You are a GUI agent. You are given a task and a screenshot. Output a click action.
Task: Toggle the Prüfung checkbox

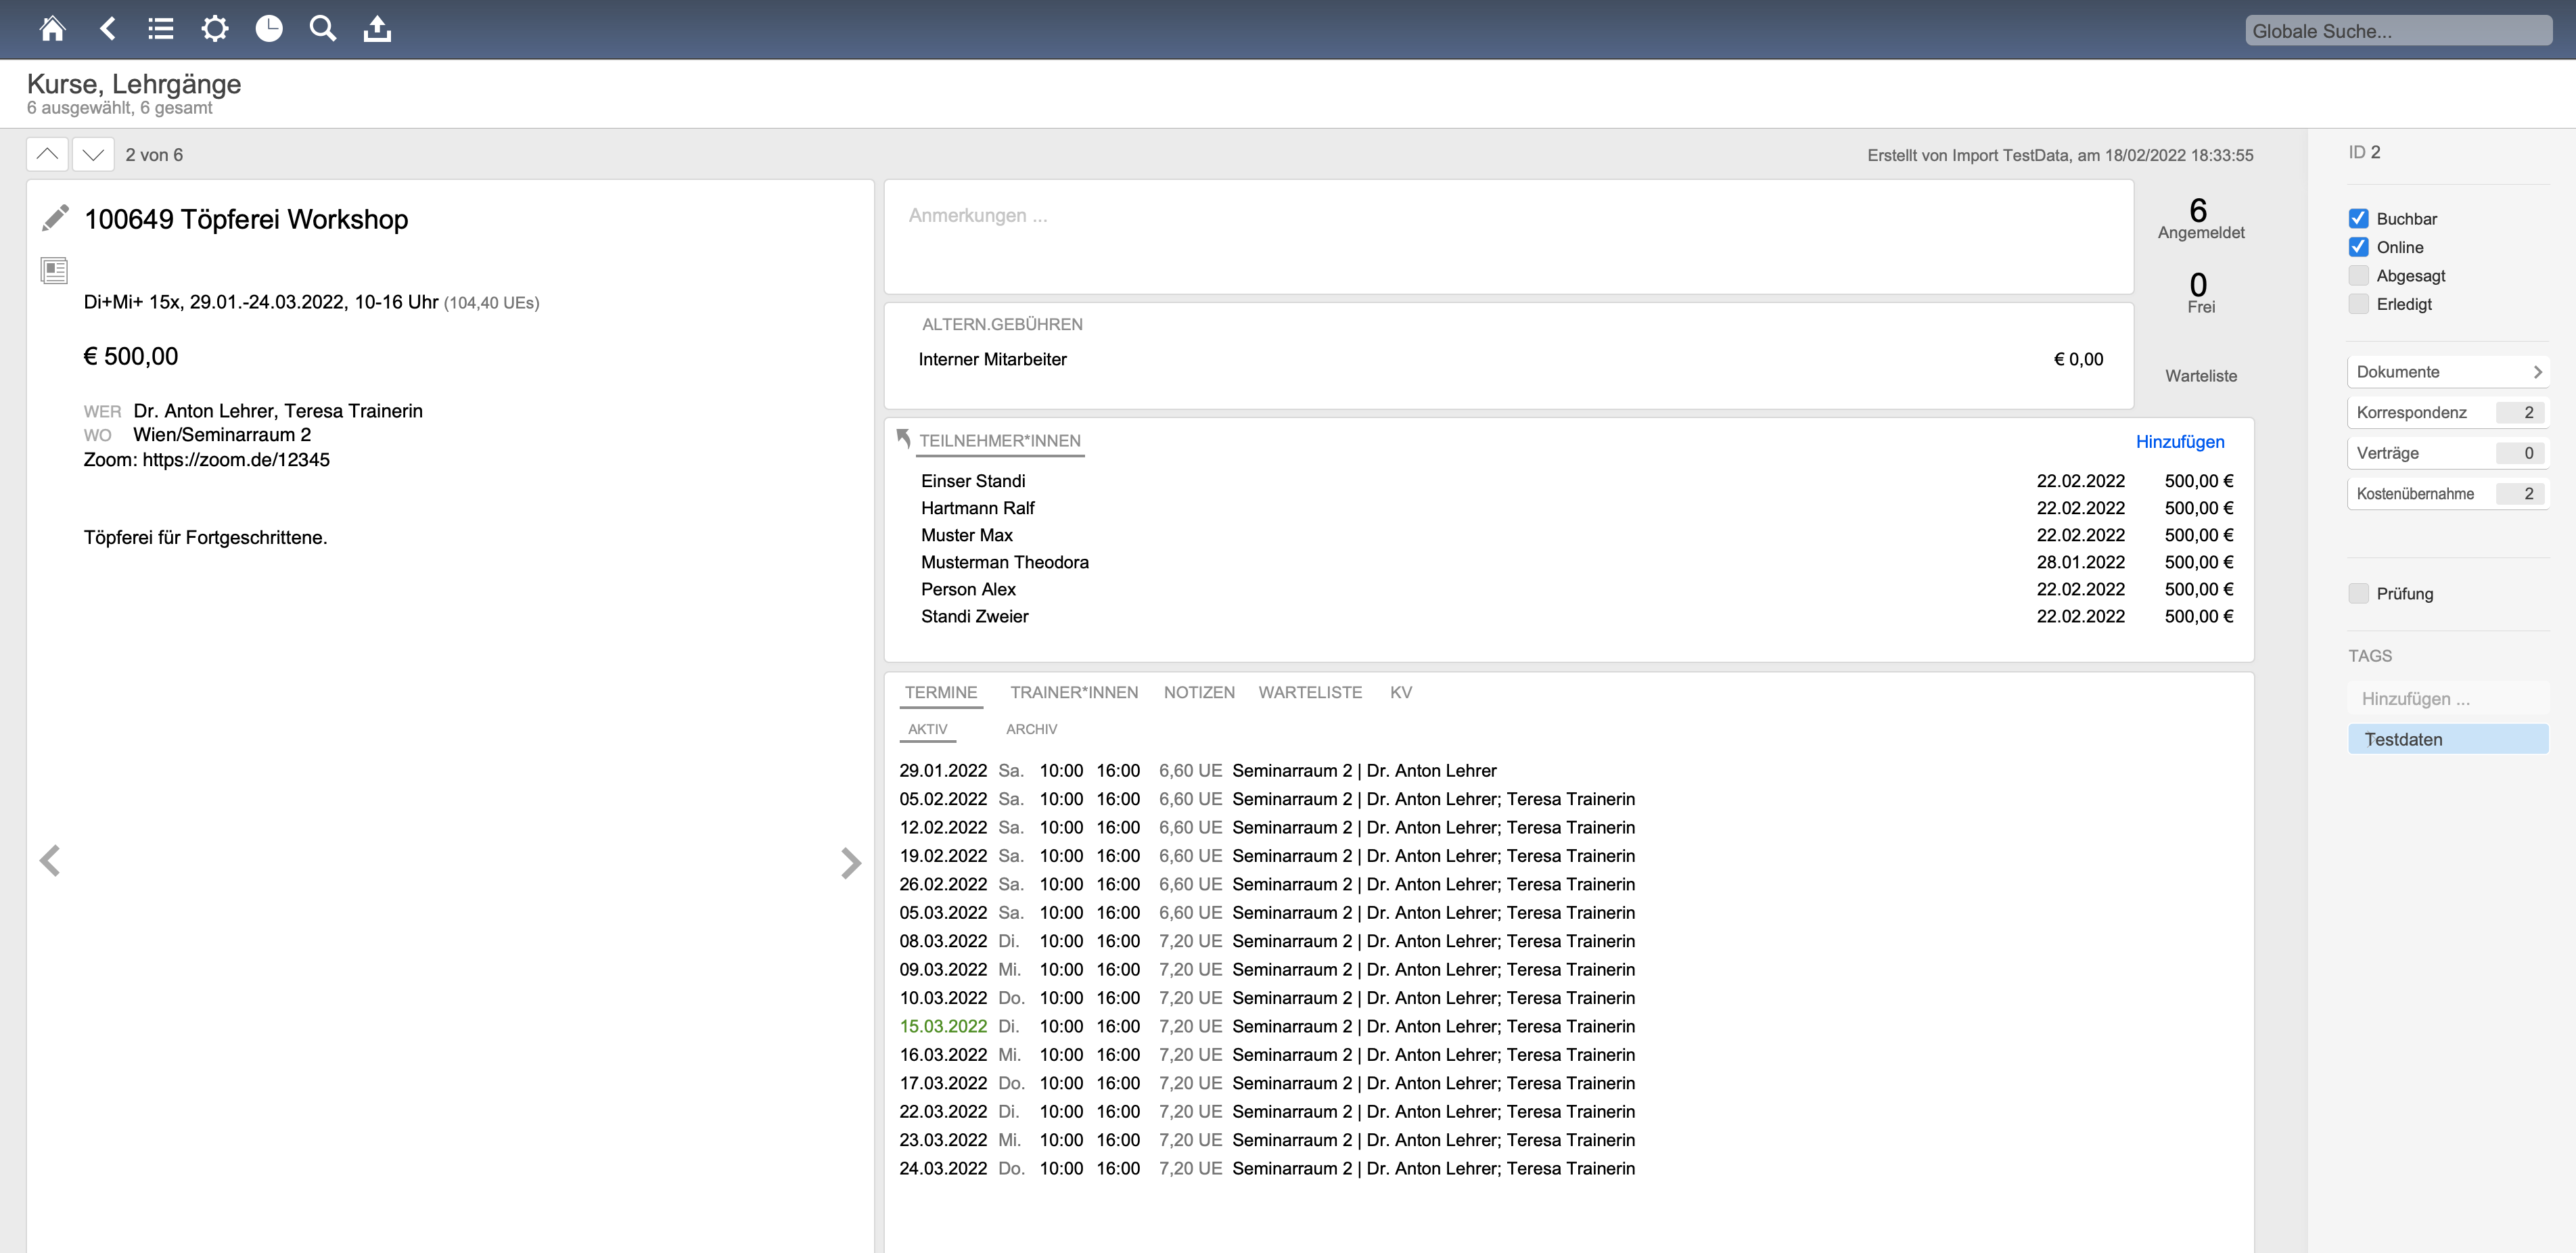click(x=2358, y=593)
